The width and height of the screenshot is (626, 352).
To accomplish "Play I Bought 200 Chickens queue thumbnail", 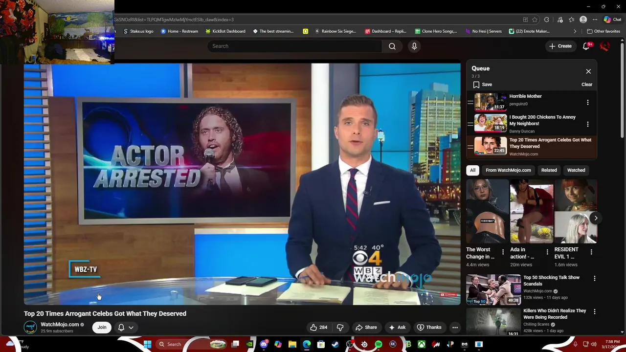I will coord(491,124).
